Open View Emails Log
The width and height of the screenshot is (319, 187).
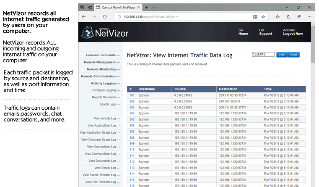tap(107, 168)
